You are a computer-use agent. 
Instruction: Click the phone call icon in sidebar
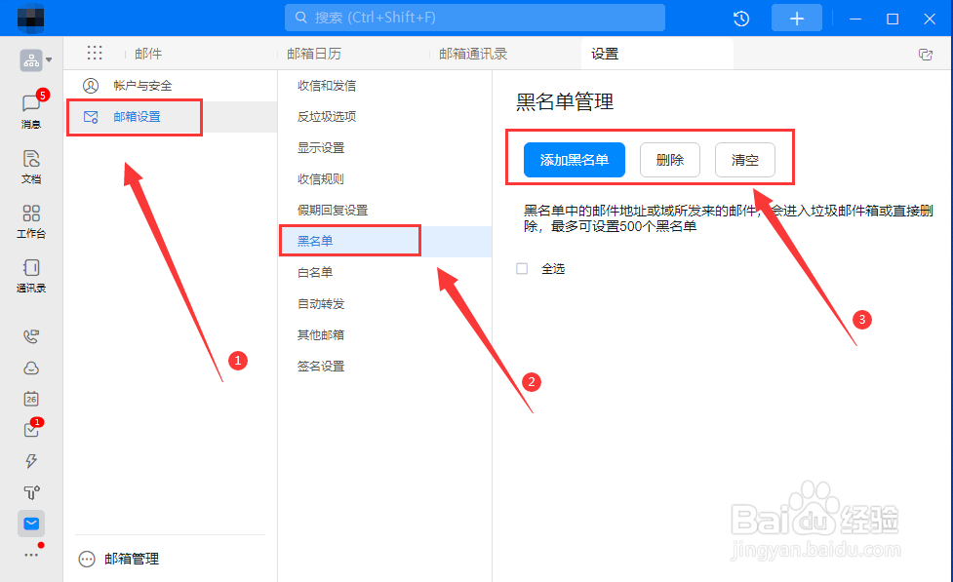coord(31,336)
